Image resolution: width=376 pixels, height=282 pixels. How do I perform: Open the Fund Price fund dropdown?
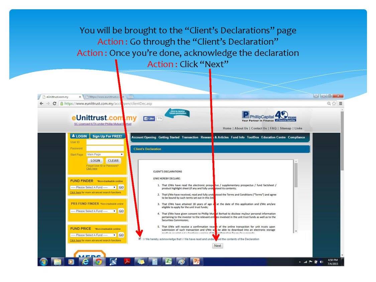pos(93,235)
